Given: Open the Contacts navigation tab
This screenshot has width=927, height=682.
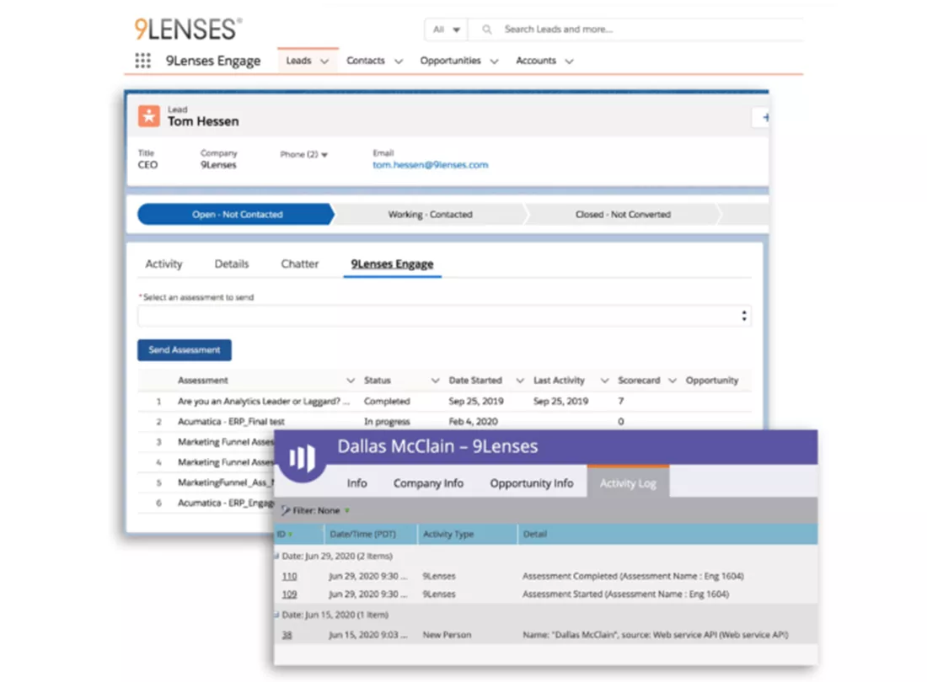Looking at the screenshot, I should click(366, 61).
